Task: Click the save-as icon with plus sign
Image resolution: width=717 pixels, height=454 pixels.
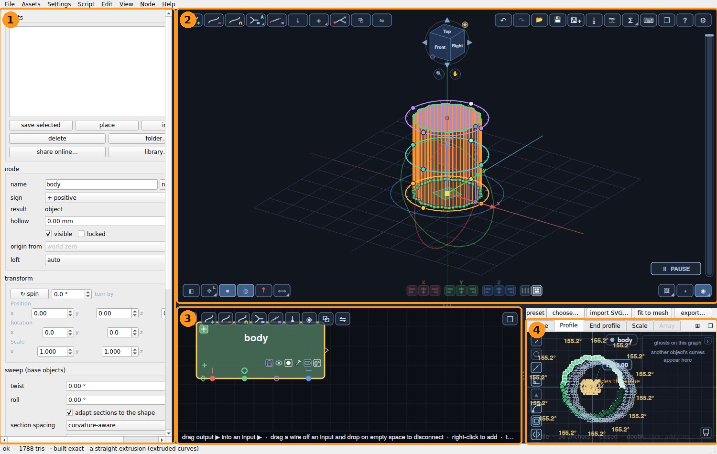Action: (x=576, y=20)
